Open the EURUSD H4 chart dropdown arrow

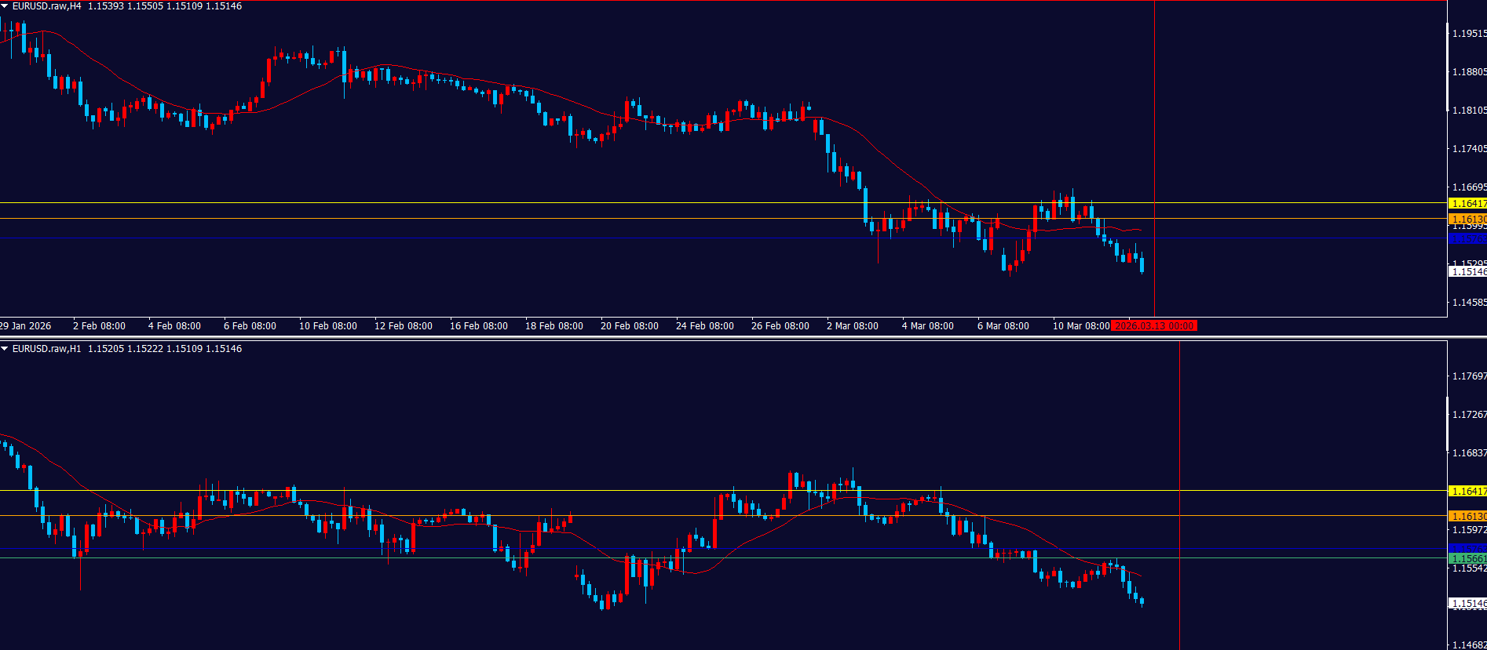click(5, 6)
